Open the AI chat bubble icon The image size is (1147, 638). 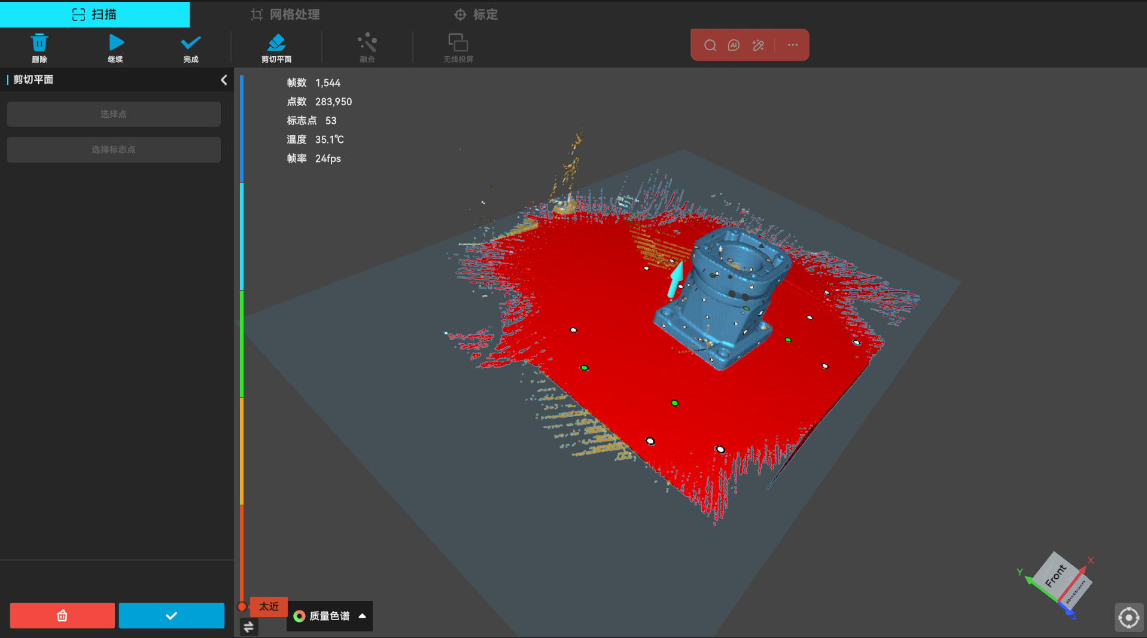[x=734, y=45]
